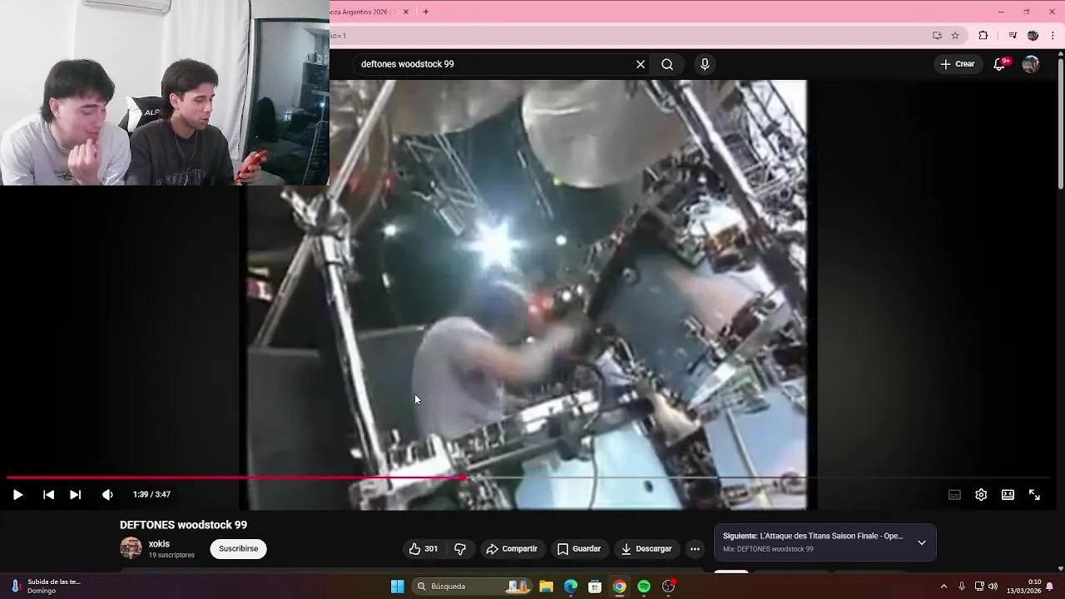
Task: Open the OBS icon in taskbar
Action: click(668, 587)
